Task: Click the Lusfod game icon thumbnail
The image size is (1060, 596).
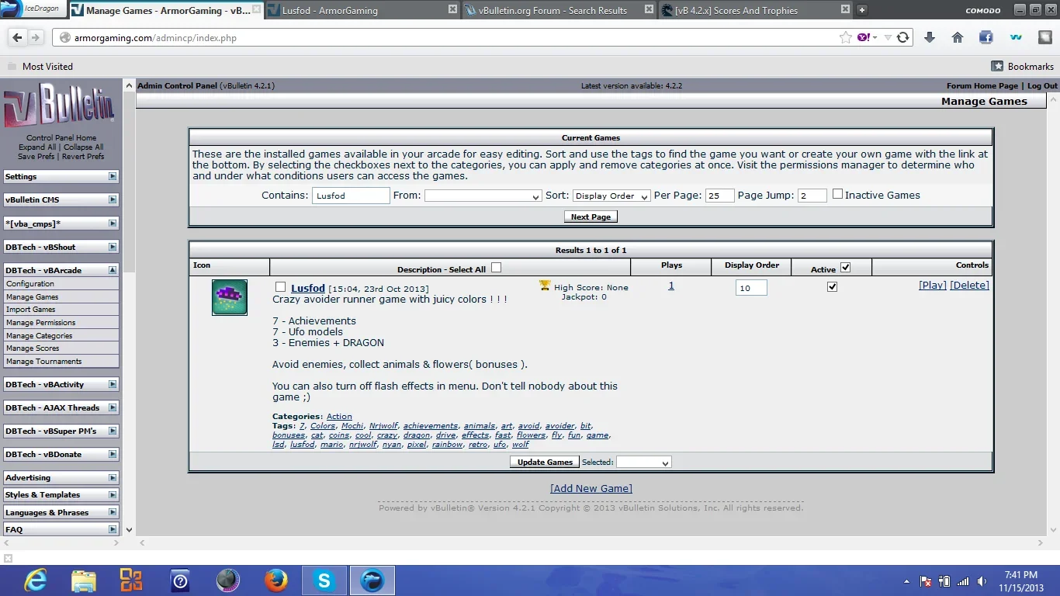Action: [230, 297]
